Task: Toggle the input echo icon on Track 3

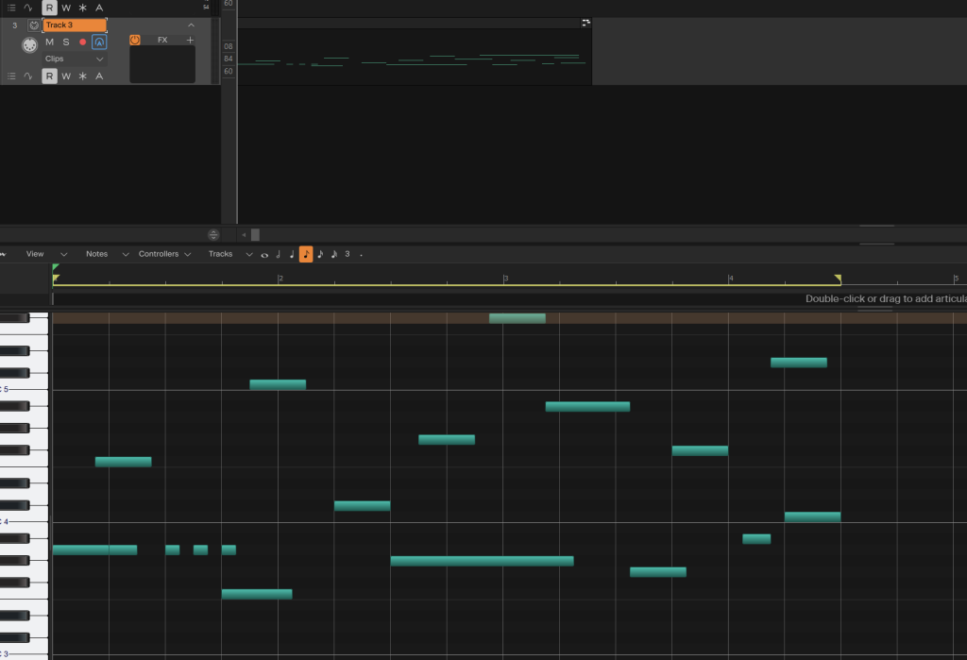Action: coord(99,42)
